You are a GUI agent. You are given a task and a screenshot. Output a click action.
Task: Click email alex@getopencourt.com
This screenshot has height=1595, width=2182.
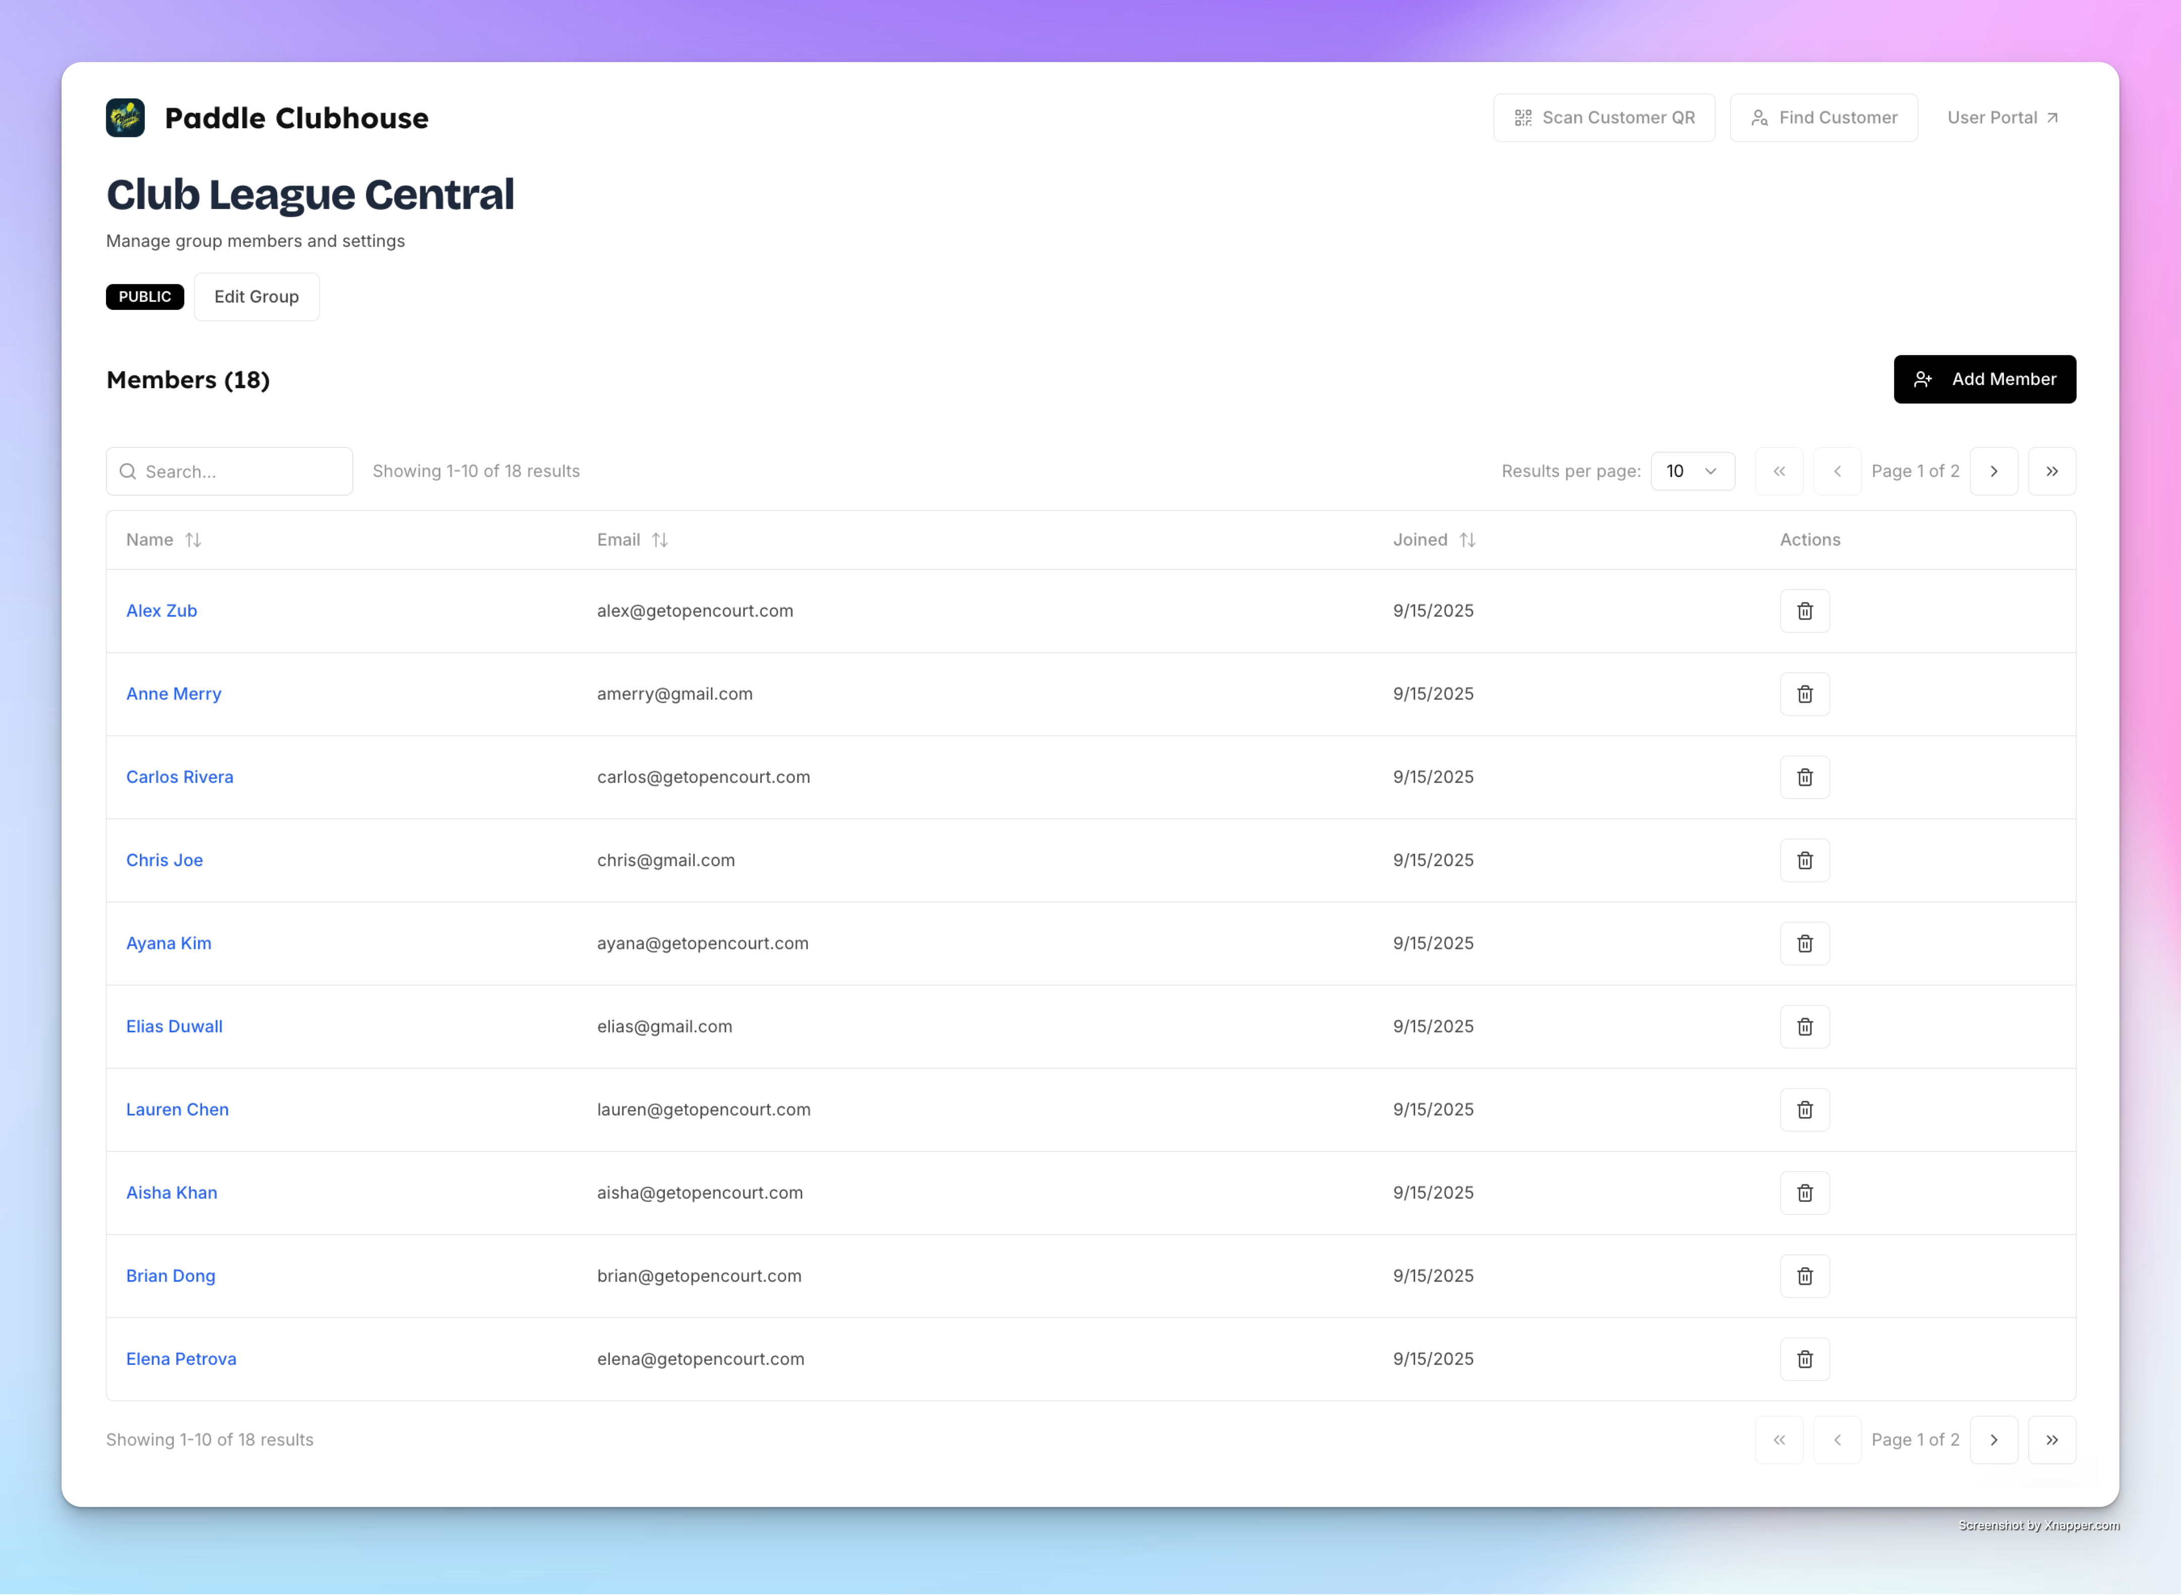pyautogui.click(x=695, y=611)
